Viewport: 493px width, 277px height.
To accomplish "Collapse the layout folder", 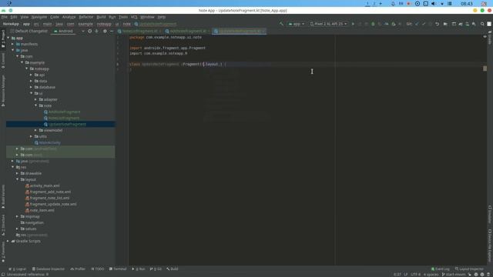I will coord(18,179).
